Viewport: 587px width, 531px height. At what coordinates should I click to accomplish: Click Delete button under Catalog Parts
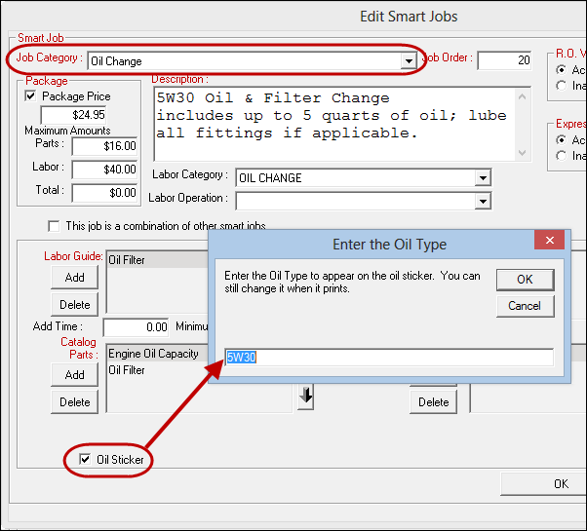75,402
